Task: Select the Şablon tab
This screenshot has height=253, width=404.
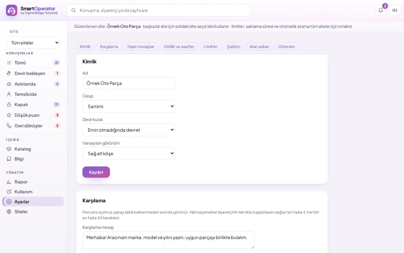Action: click(233, 47)
